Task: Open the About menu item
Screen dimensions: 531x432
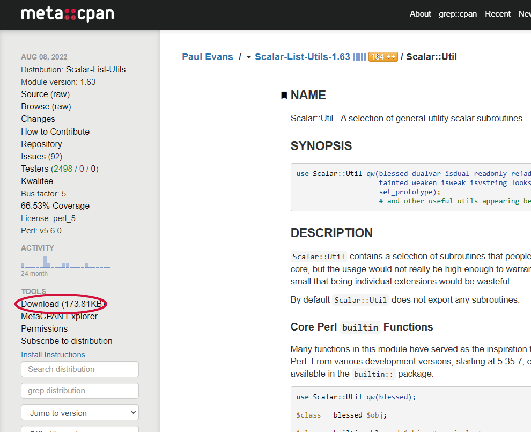Action: (420, 14)
